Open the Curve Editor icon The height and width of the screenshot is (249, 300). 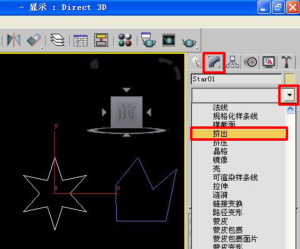point(81,41)
